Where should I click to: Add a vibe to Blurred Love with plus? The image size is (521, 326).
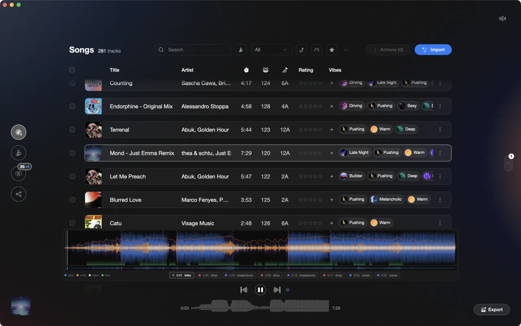[x=332, y=200]
